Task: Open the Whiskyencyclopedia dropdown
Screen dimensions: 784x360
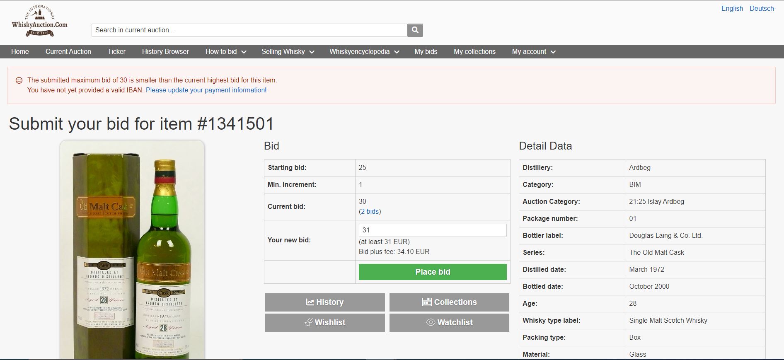Action: pos(364,52)
